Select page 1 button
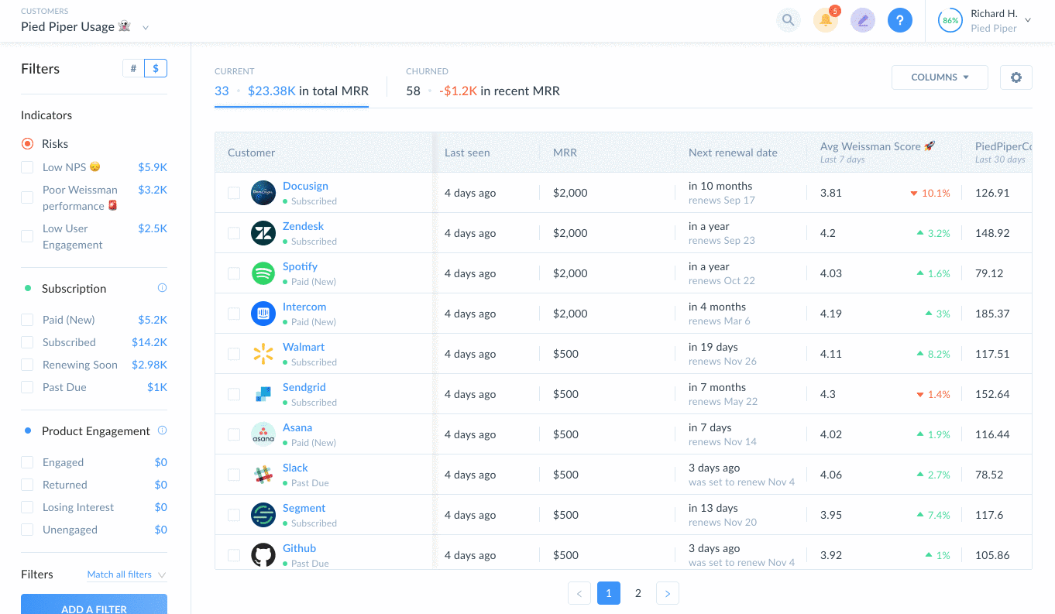The image size is (1055, 614). click(x=609, y=594)
